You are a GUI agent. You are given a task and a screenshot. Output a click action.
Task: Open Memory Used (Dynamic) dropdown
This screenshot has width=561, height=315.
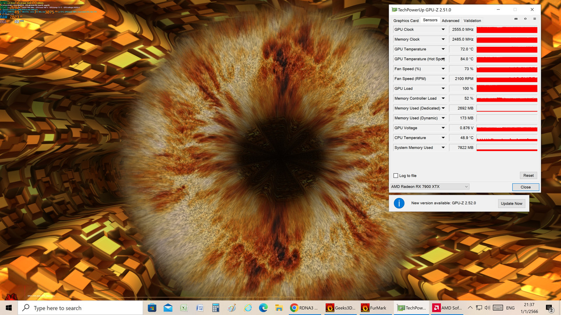(443, 118)
